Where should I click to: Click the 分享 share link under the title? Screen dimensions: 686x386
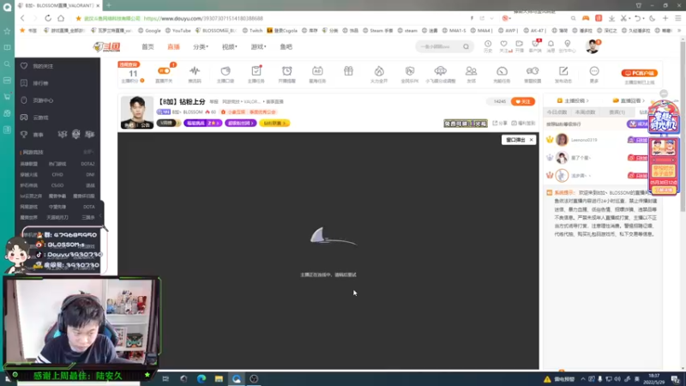500,124
